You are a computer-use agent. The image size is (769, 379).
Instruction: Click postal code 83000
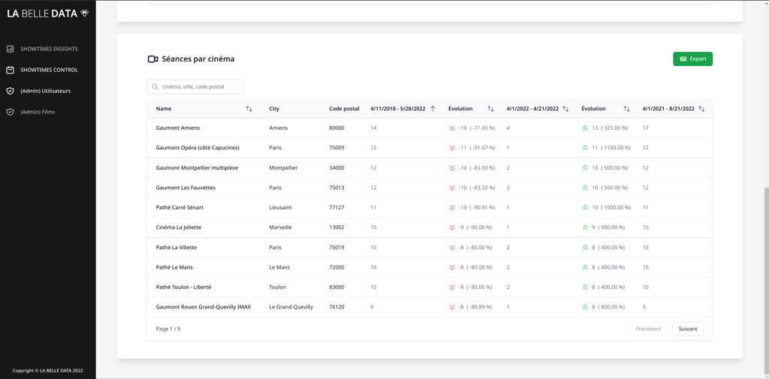(x=336, y=287)
